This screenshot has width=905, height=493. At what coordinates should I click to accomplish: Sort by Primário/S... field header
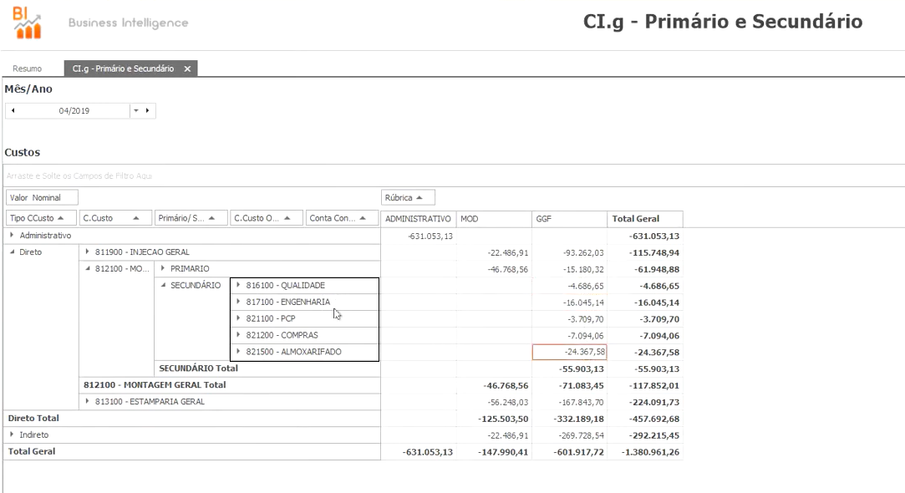pos(191,218)
